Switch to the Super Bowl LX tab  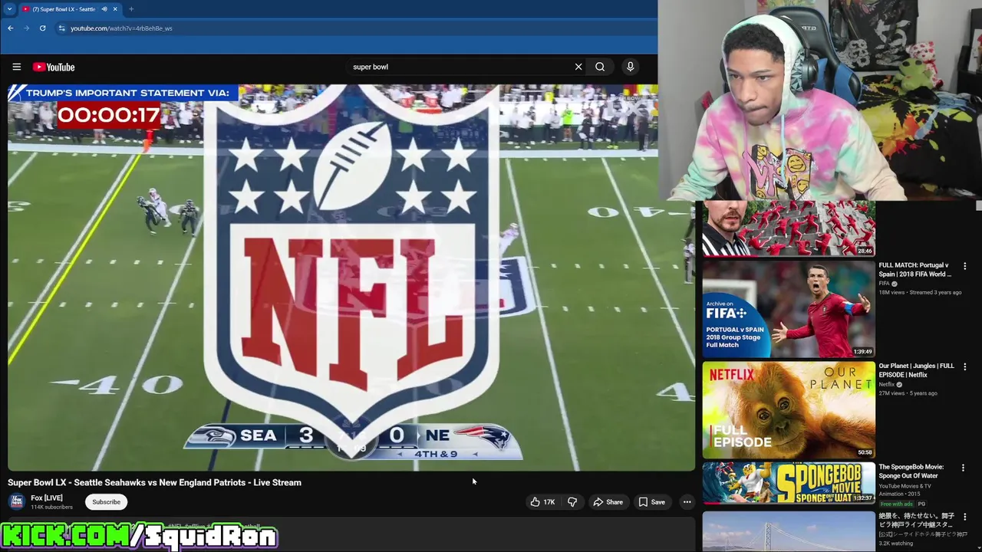point(64,9)
